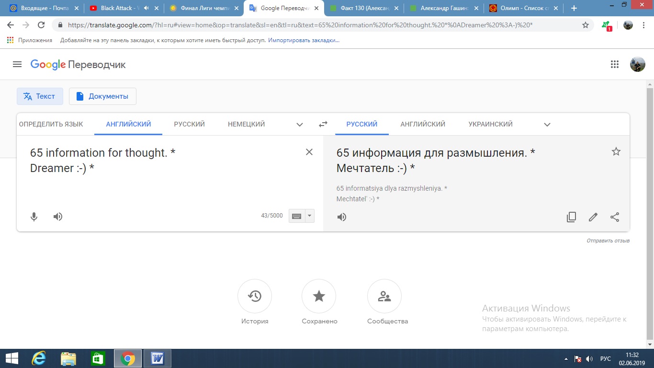The height and width of the screenshot is (368, 654).
Task: Reload the page
Action: pos(41,25)
